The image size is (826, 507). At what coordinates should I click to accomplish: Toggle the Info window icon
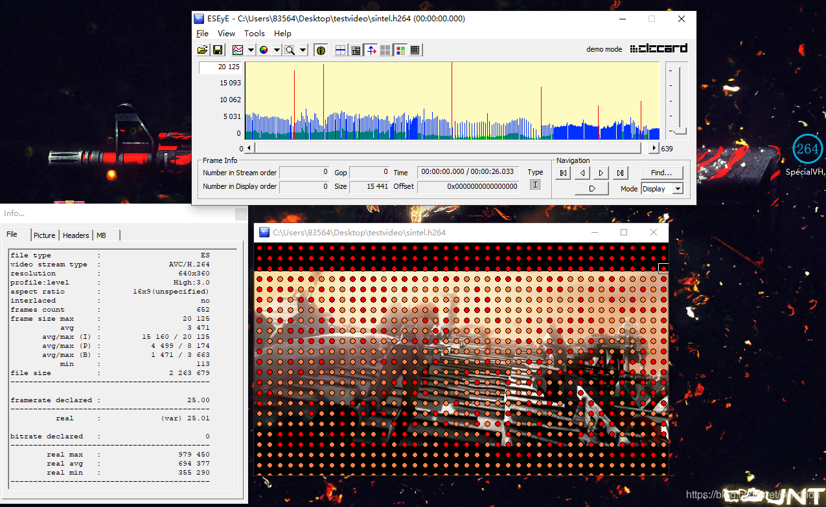320,50
